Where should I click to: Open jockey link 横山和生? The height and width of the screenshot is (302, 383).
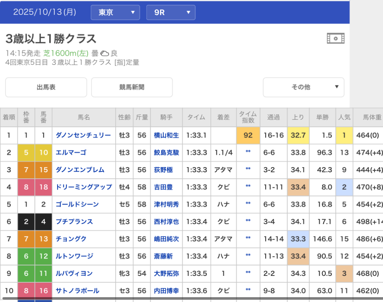(x=166, y=135)
